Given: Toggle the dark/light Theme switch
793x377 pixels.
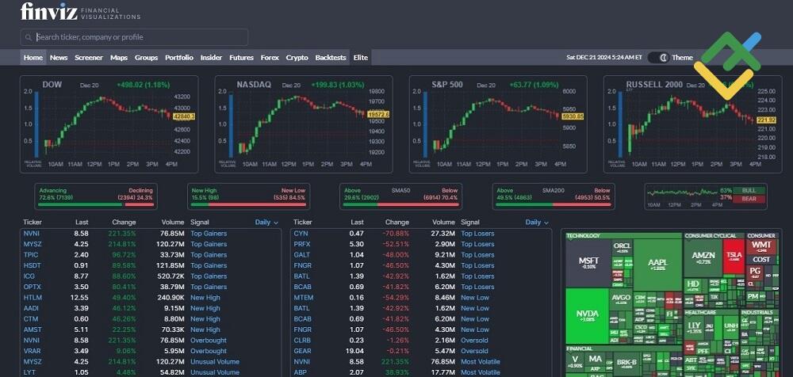Looking at the screenshot, I should click(x=657, y=58).
